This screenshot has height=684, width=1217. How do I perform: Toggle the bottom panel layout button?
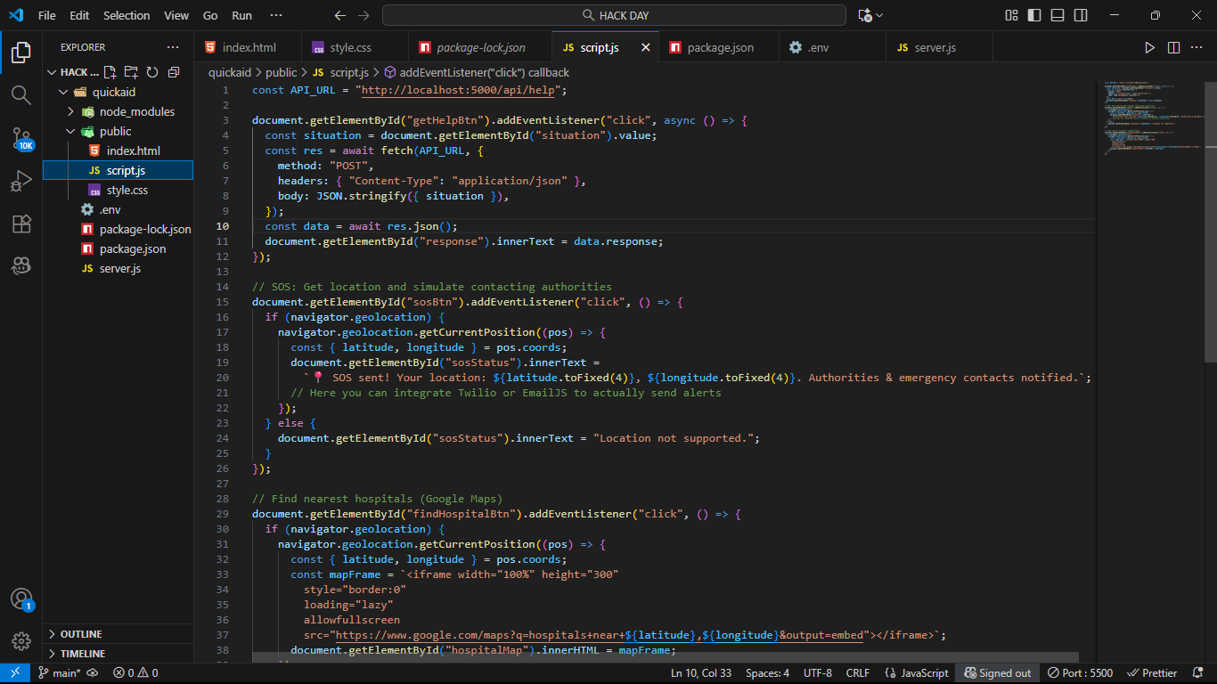pos(1057,15)
